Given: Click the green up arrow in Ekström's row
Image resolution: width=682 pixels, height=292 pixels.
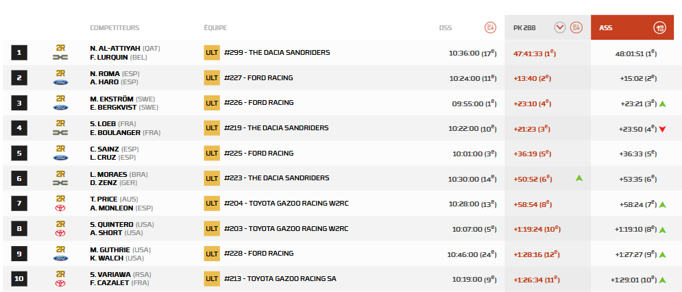Looking at the screenshot, I should coord(662,104).
